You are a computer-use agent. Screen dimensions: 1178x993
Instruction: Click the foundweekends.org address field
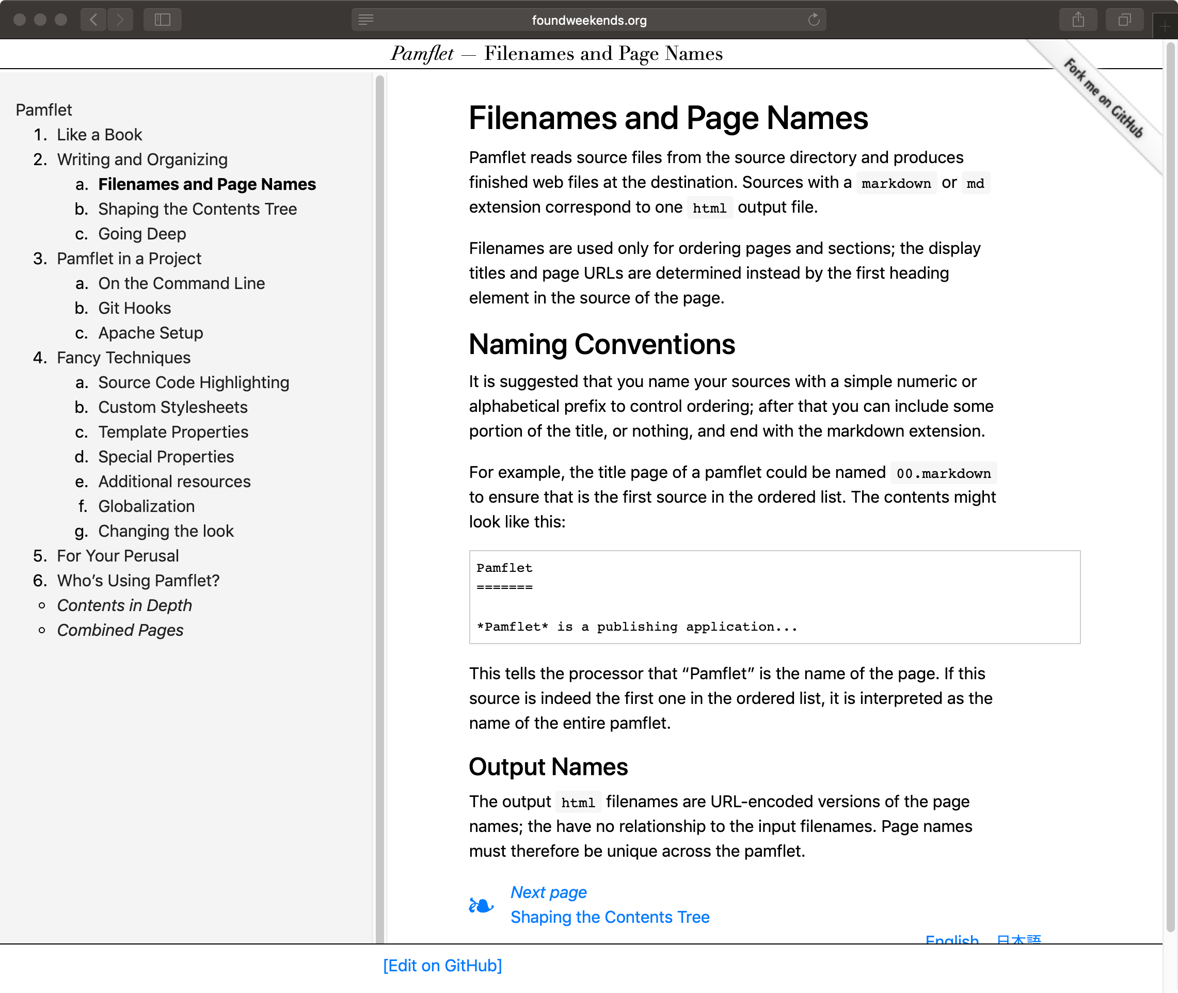pyautogui.click(x=588, y=20)
